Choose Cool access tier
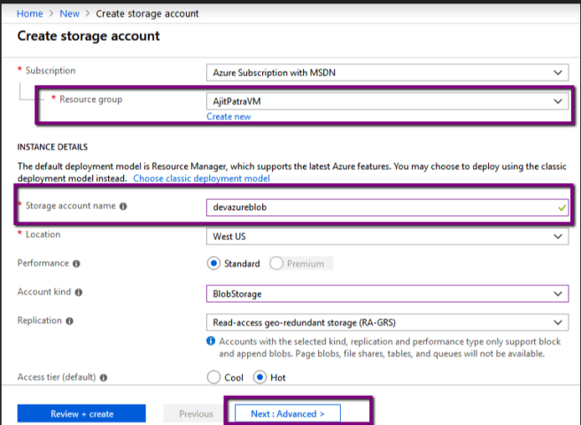This screenshot has height=425, width=581. point(213,377)
